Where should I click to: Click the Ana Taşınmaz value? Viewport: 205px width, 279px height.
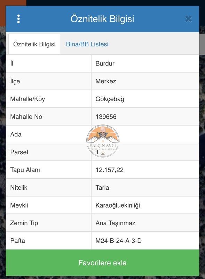pyautogui.click(x=116, y=223)
